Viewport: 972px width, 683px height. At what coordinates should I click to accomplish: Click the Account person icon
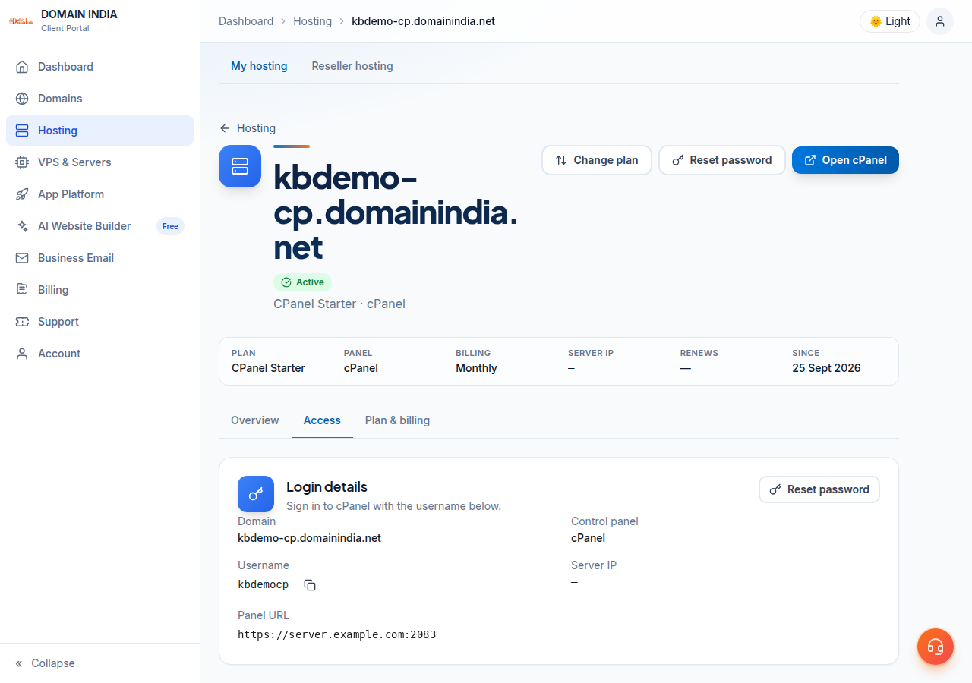pyautogui.click(x=22, y=354)
